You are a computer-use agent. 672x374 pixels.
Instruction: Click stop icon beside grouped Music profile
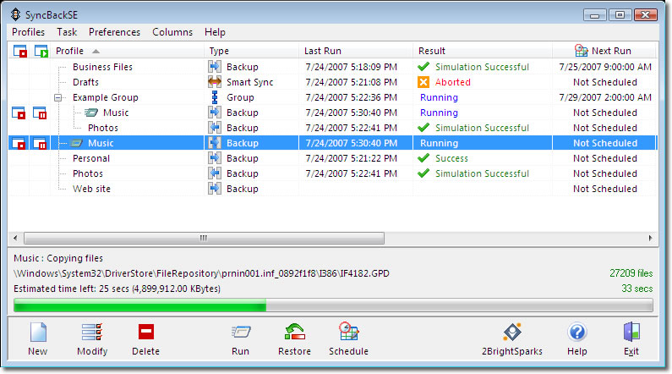pos(19,113)
